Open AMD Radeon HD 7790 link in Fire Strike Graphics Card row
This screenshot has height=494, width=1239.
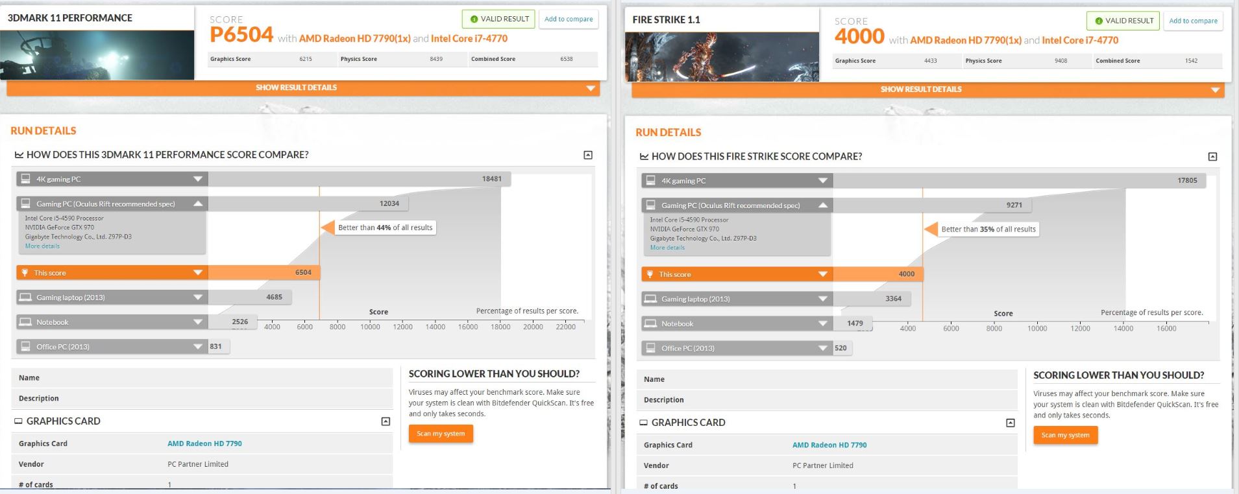click(829, 445)
